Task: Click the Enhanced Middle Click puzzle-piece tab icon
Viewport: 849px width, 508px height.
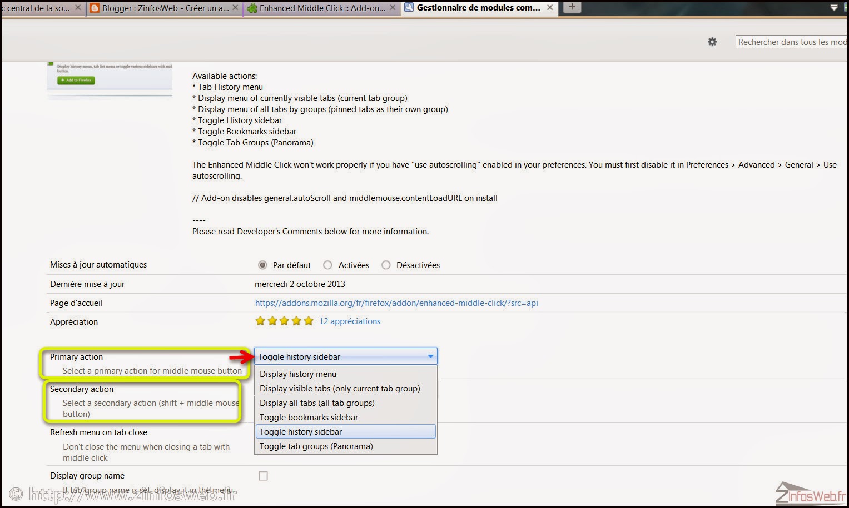Action: coord(253,8)
